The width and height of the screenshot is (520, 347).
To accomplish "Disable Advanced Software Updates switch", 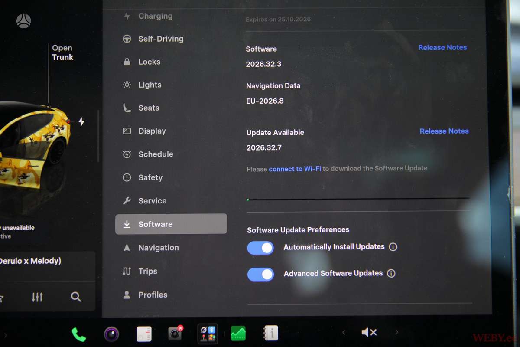I will 260,274.
